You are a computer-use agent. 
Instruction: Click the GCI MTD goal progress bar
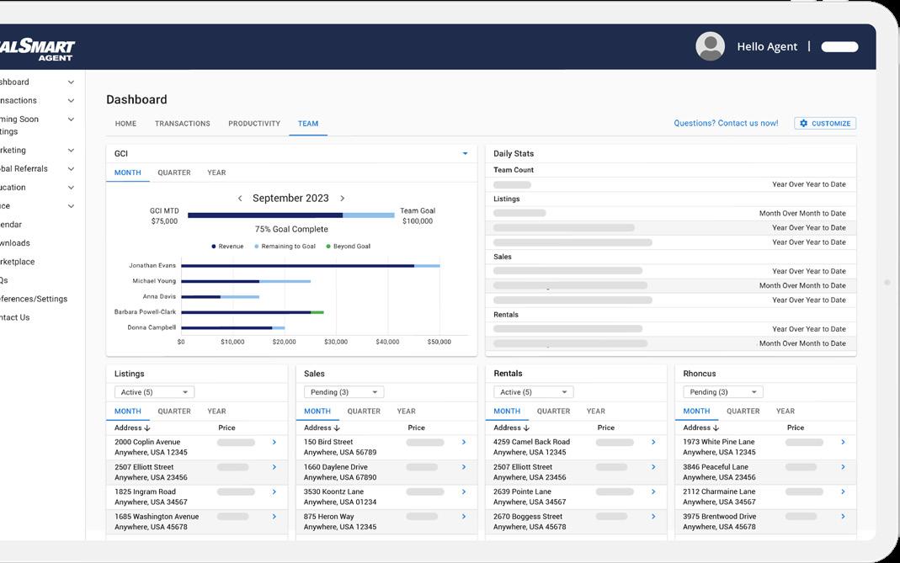tap(291, 215)
